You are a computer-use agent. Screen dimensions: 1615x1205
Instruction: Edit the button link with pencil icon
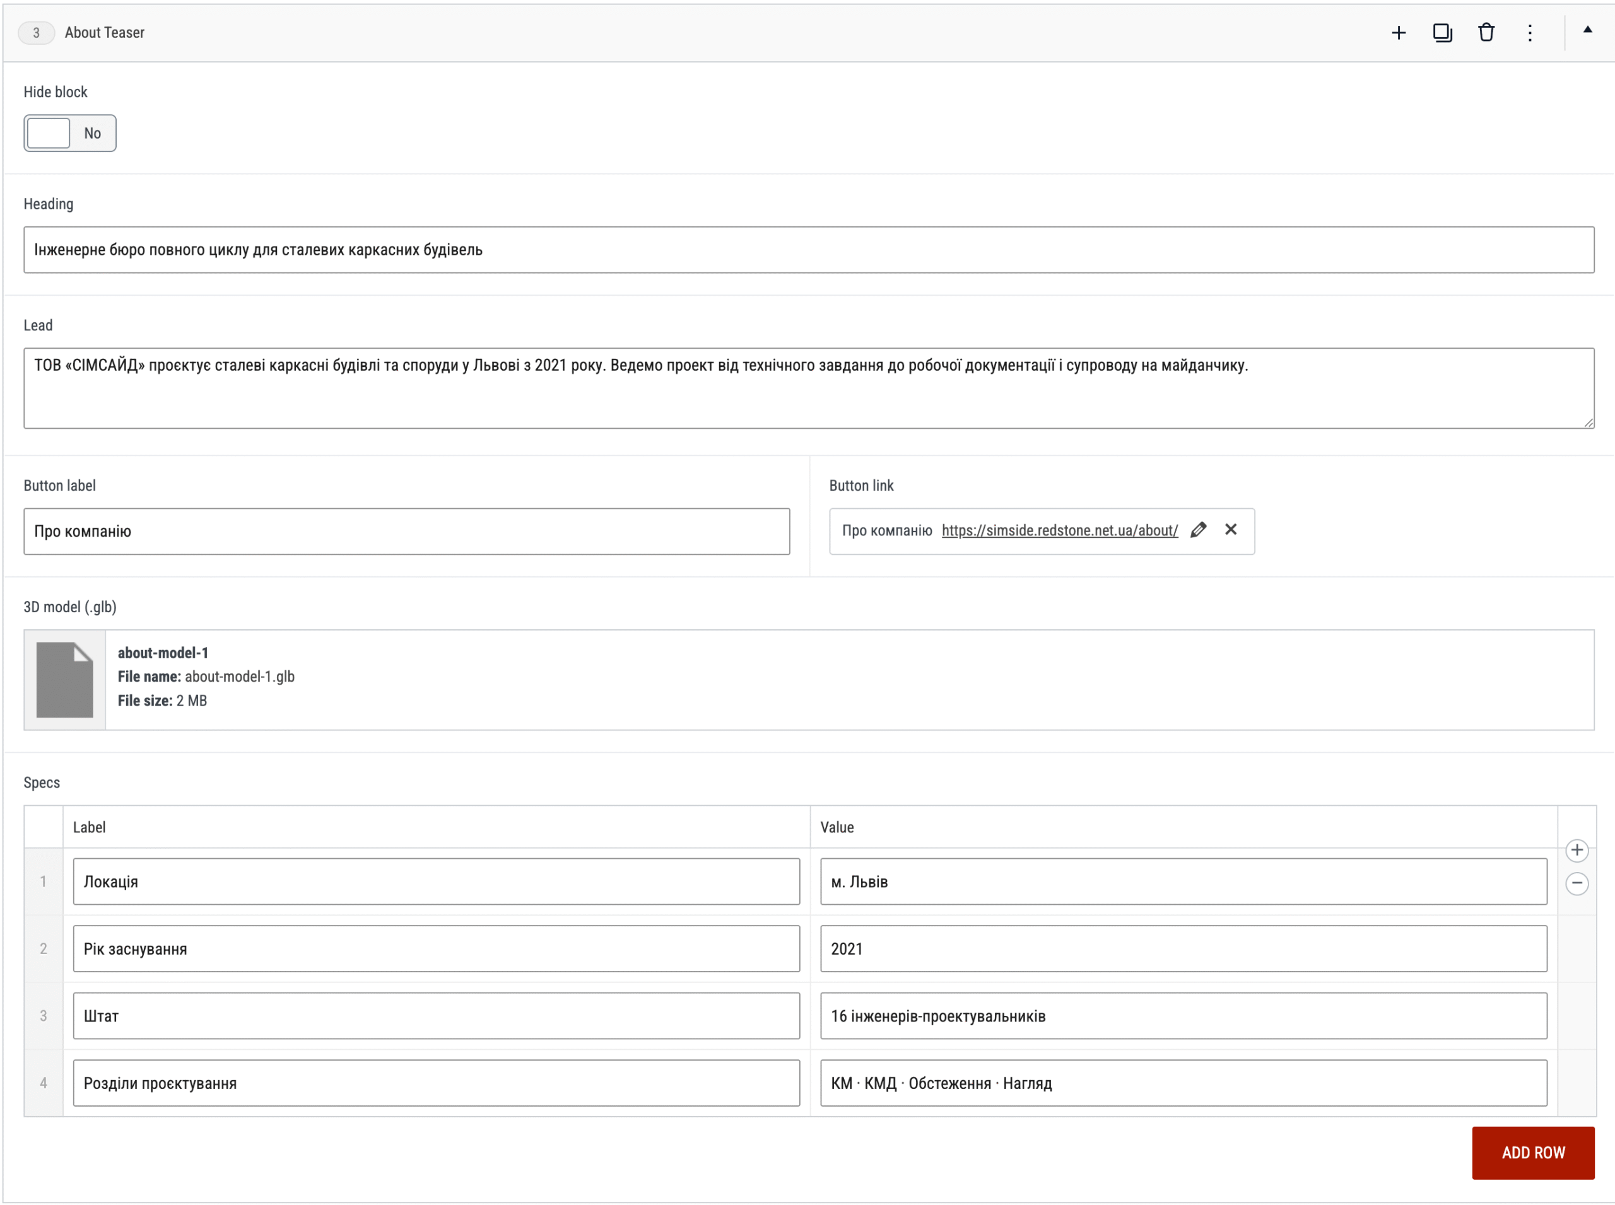tap(1198, 530)
